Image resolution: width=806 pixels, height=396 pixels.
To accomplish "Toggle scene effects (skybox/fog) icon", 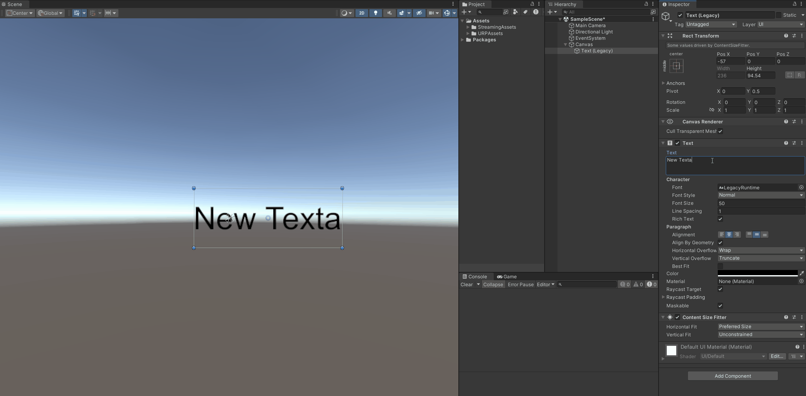I will pos(401,13).
